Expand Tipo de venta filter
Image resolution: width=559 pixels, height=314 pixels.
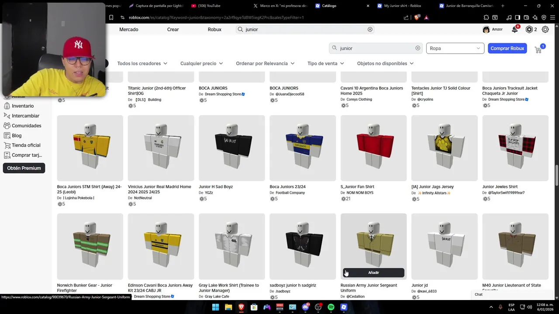[x=326, y=63]
